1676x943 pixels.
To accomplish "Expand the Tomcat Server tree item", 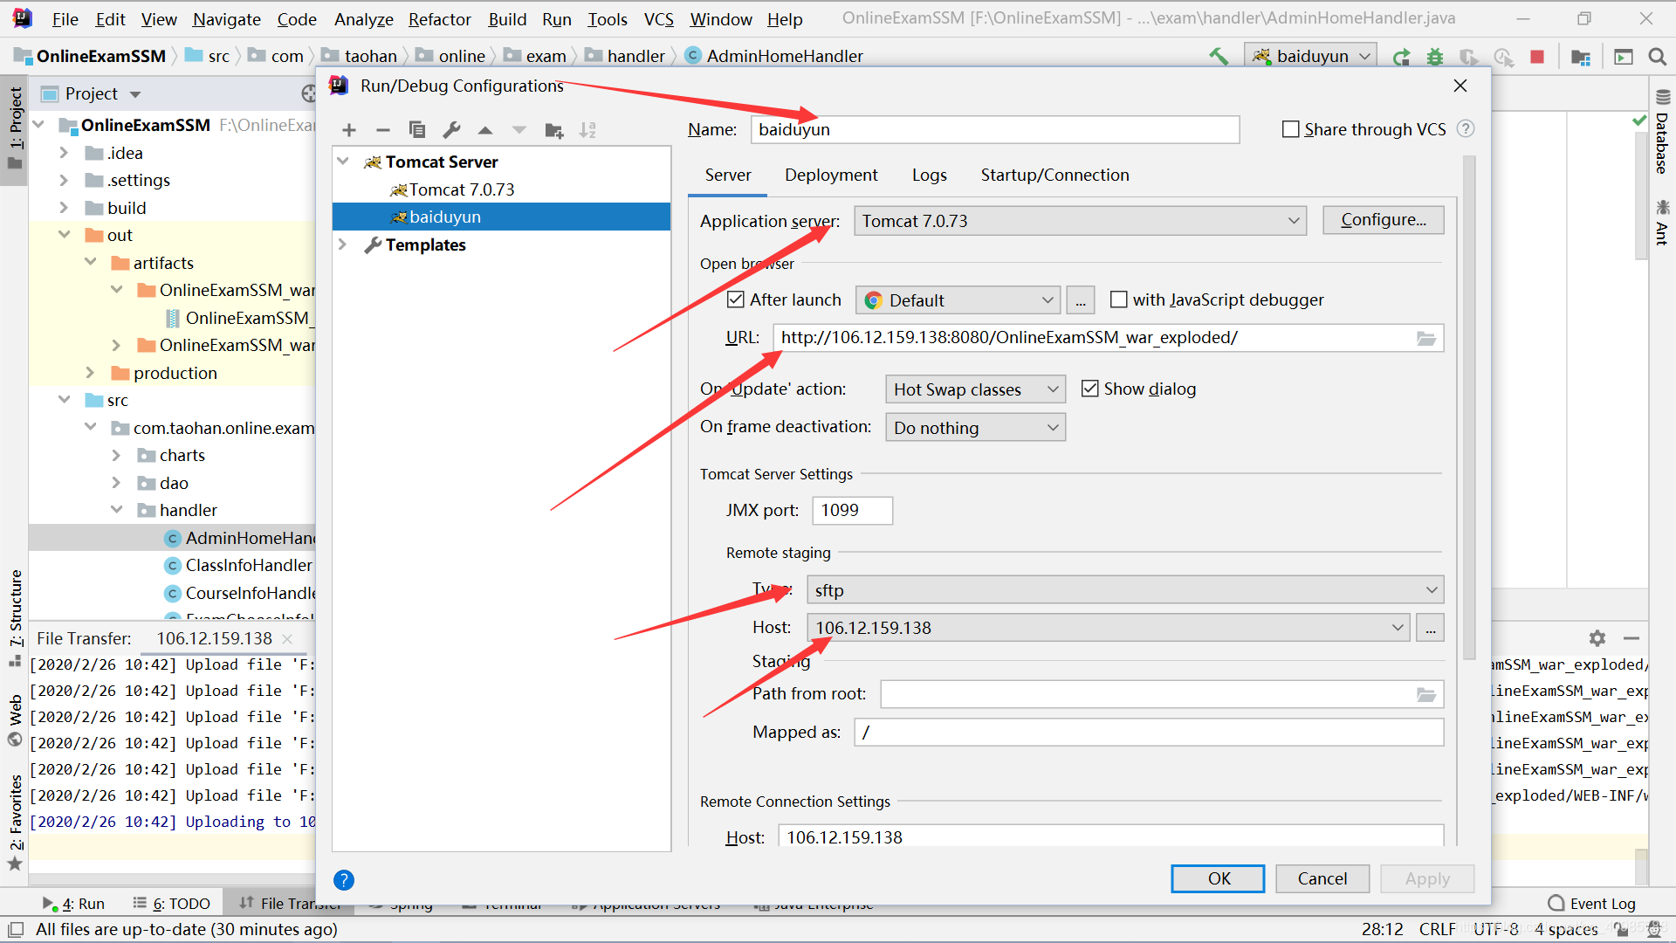I will click(x=344, y=162).
